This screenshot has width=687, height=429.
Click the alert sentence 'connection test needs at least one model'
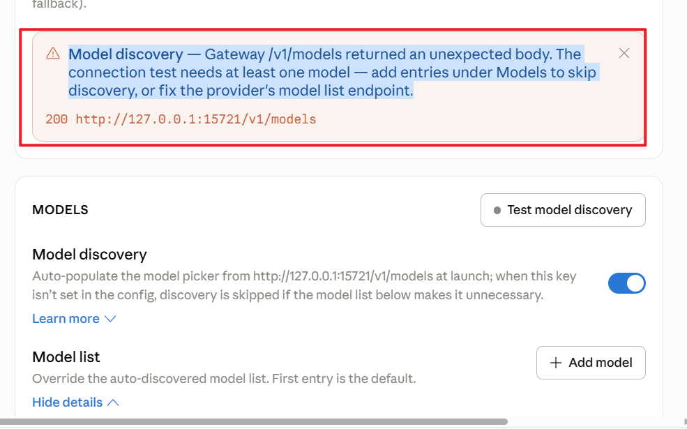(x=209, y=73)
